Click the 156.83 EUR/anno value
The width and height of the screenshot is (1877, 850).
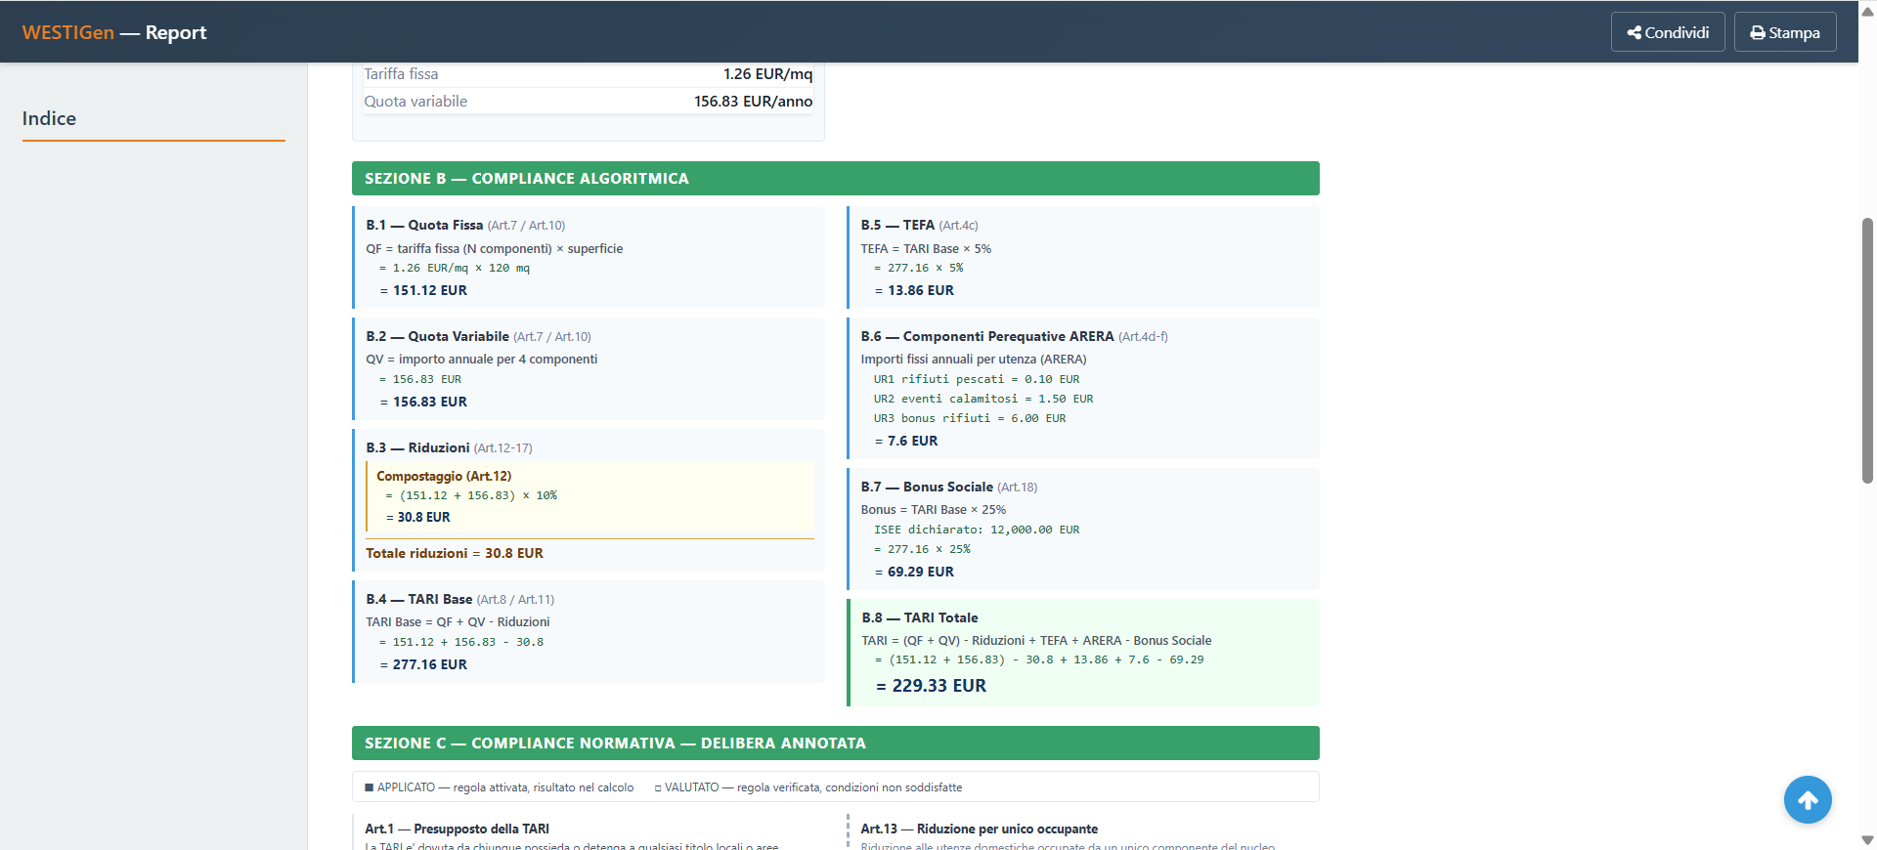[753, 102]
